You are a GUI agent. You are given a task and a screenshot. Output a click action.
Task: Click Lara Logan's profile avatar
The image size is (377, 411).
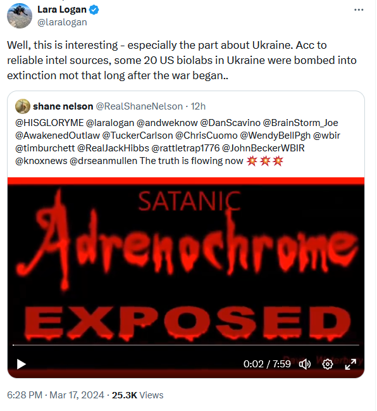point(20,16)
